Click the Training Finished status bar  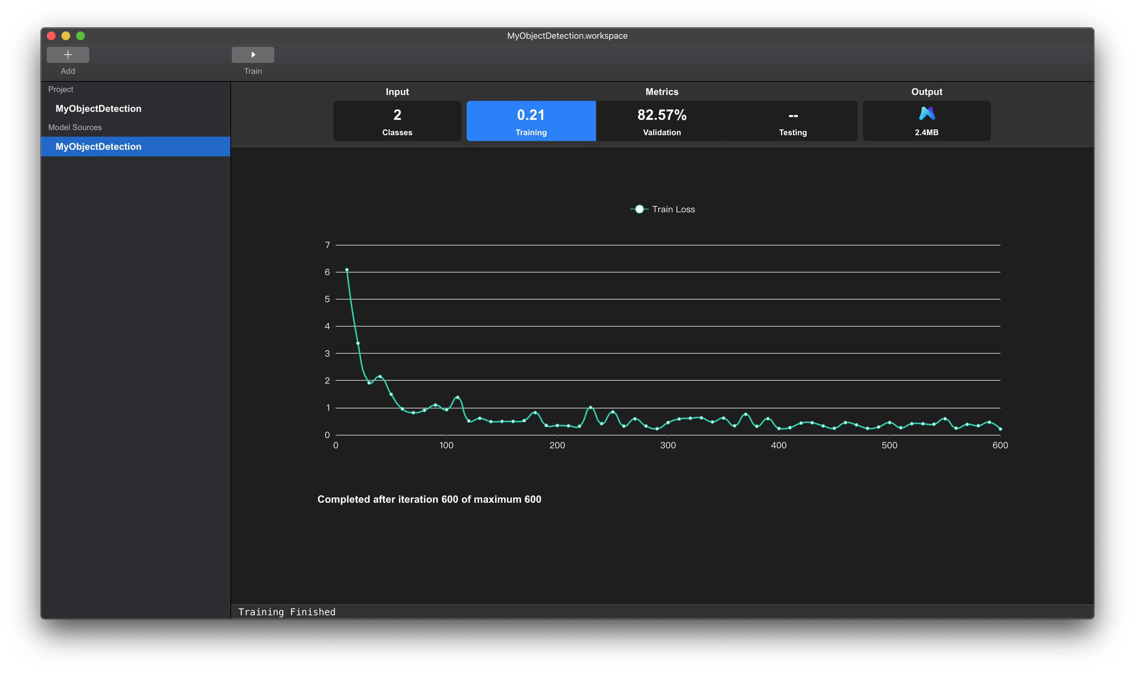click(x=287, y=612)
